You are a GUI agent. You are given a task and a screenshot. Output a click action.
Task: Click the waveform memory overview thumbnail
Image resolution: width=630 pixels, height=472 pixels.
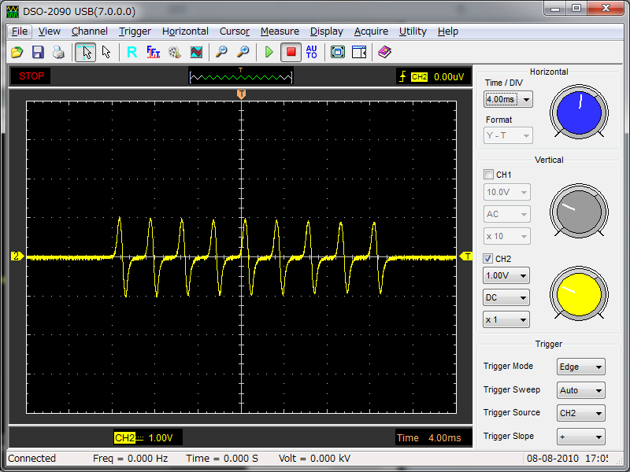pyautogui.click(x=241, y=76)
